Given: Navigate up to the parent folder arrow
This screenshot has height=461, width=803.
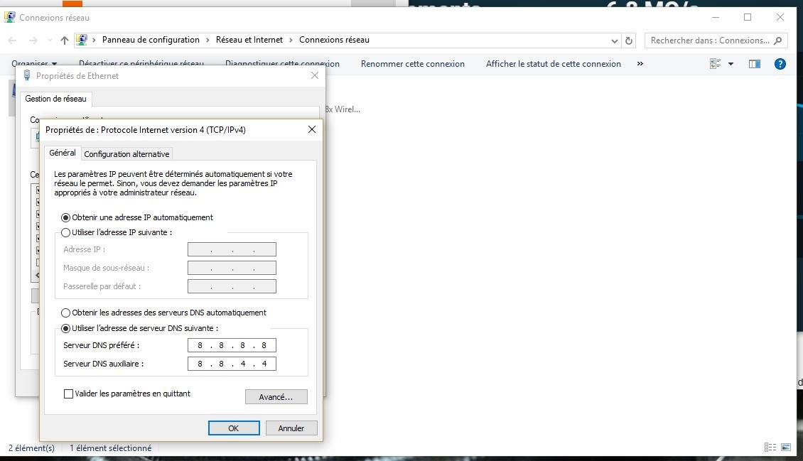Looking at the screenshot, I should click(63, 40).
